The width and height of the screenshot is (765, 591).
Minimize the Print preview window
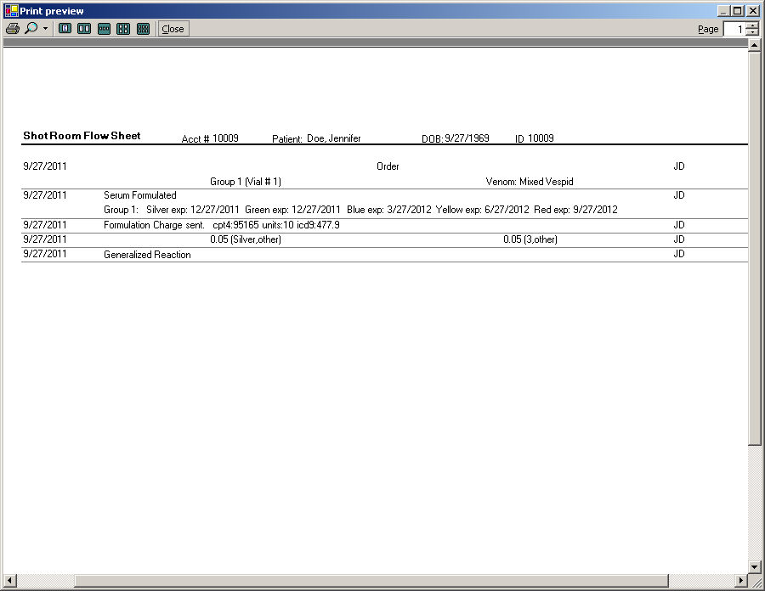[723, 11]
